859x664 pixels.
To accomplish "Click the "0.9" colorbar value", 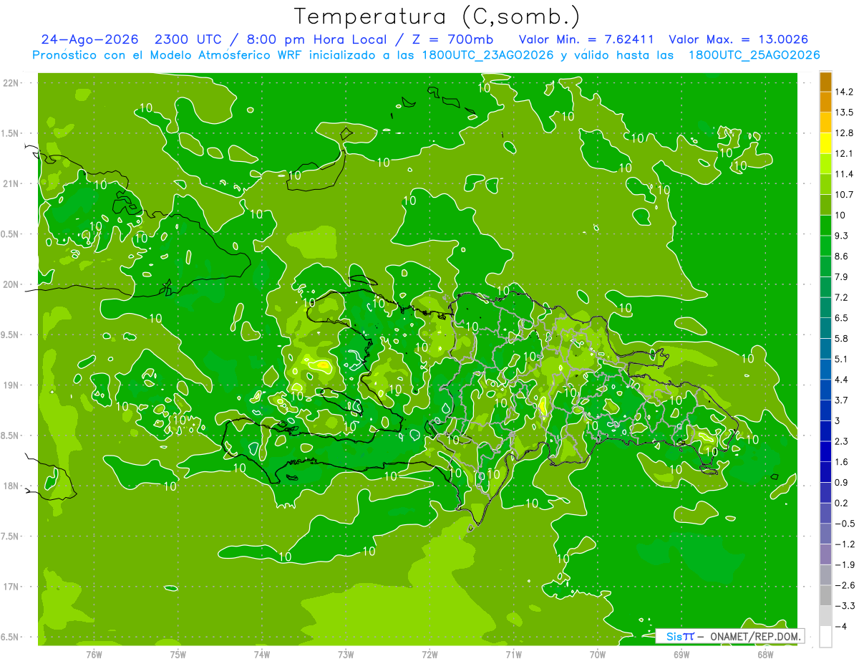I will tap(843, 482).
